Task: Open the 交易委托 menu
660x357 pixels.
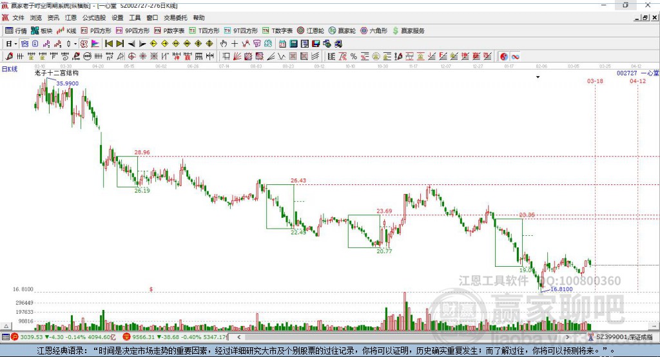Action: tap(175, 17)
